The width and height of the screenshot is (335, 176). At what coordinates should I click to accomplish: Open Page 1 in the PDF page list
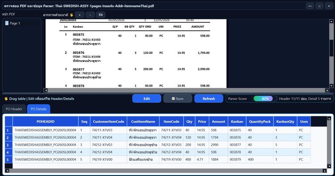(15, 23)
